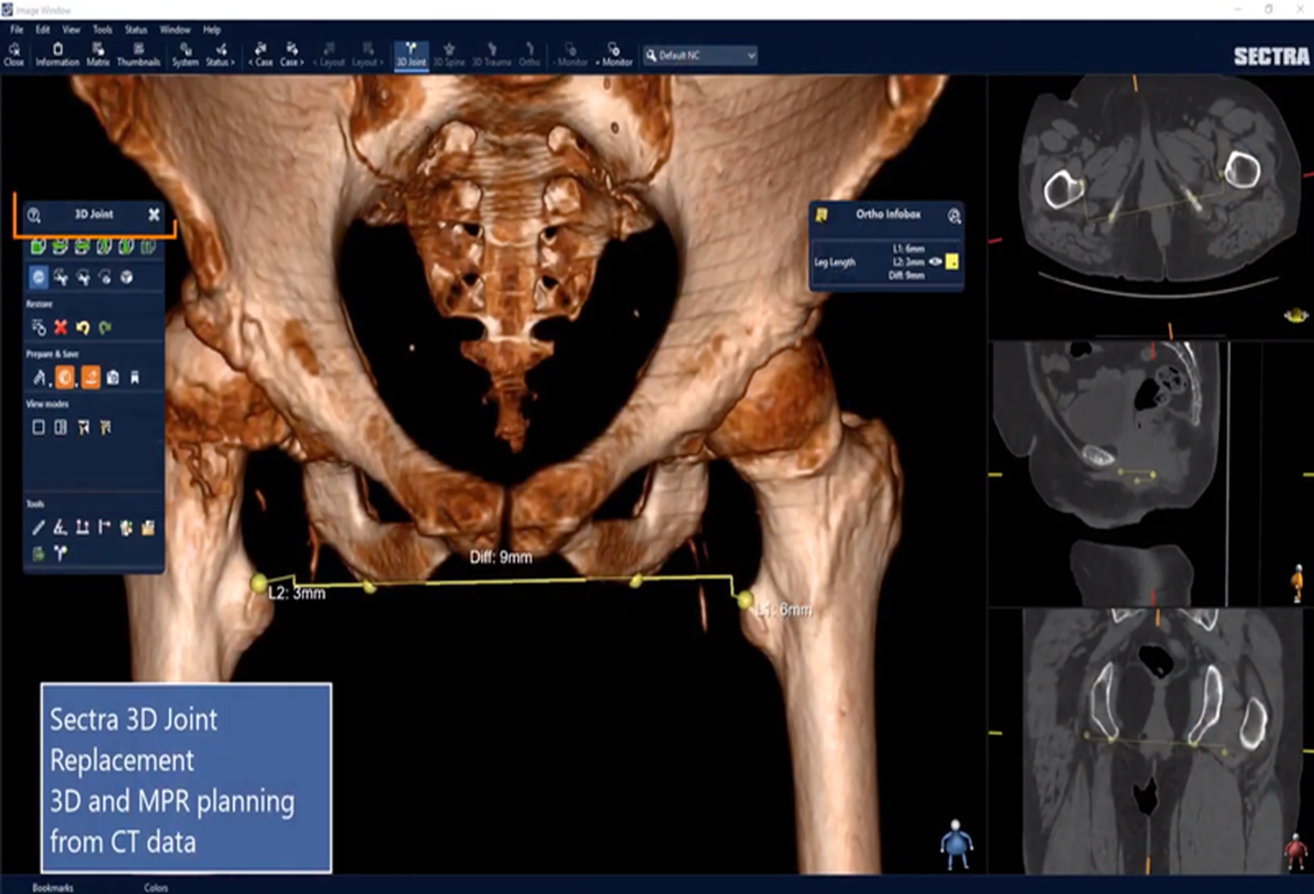Click the implant Y-shaped tool icon
This screenshot has height=894, width=1314.
[60, 553]
